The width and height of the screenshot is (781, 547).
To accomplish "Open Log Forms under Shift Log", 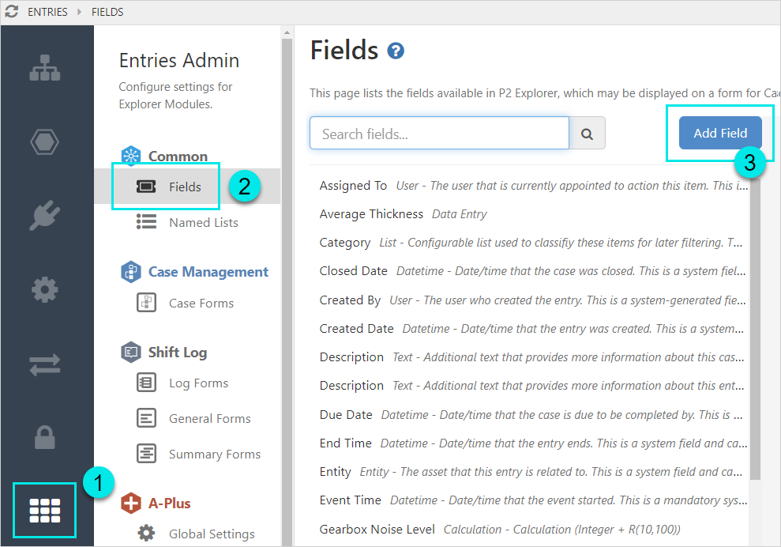I will tap(198, 383).
